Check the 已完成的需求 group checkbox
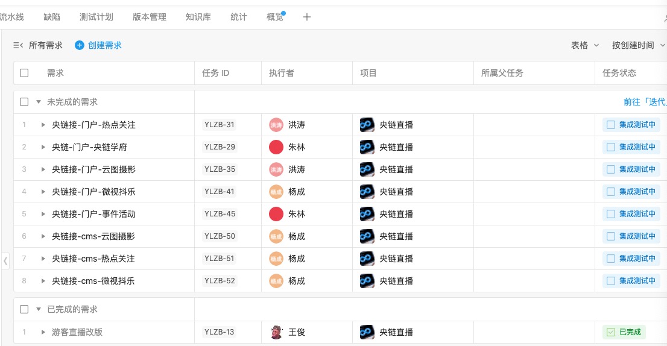 24,309
